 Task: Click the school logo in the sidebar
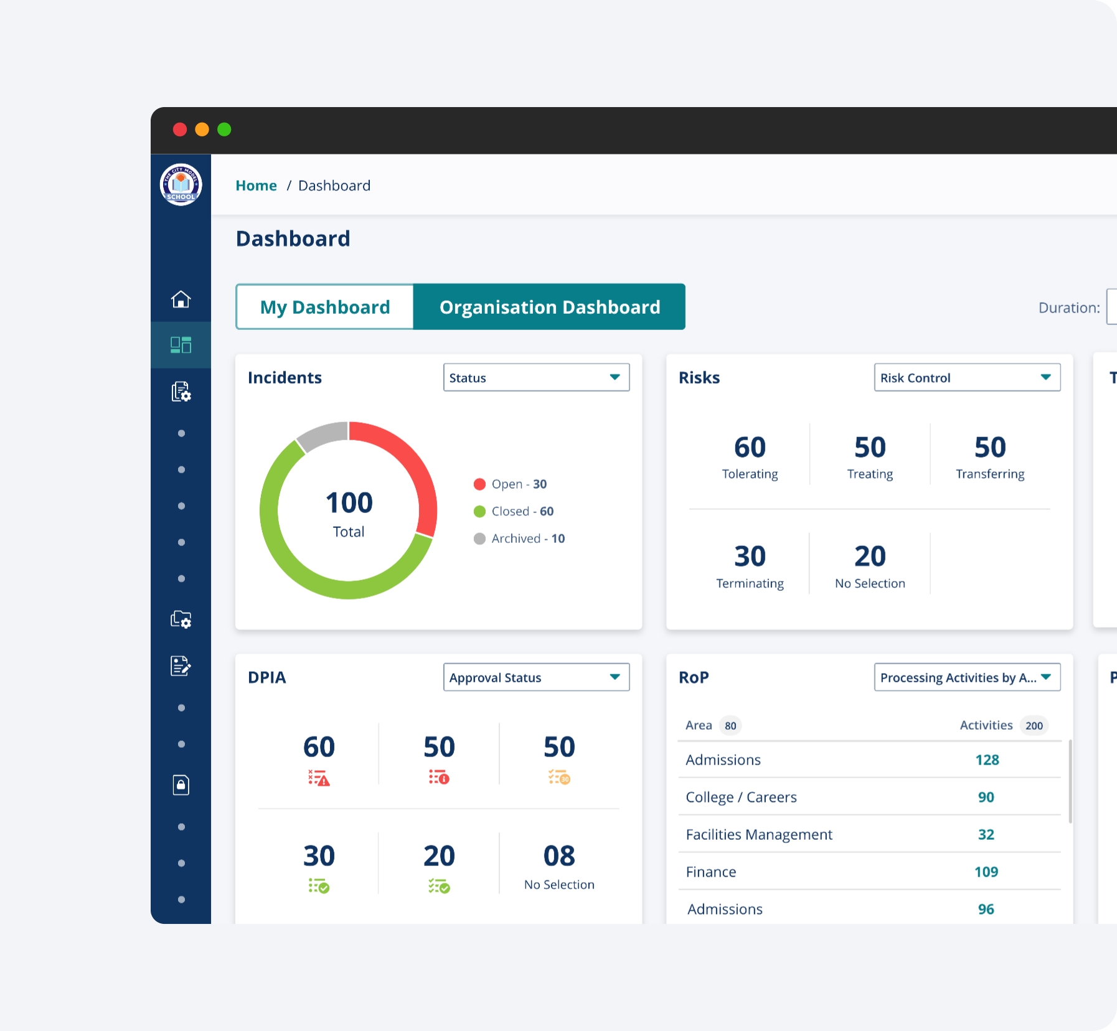point(181,184)
